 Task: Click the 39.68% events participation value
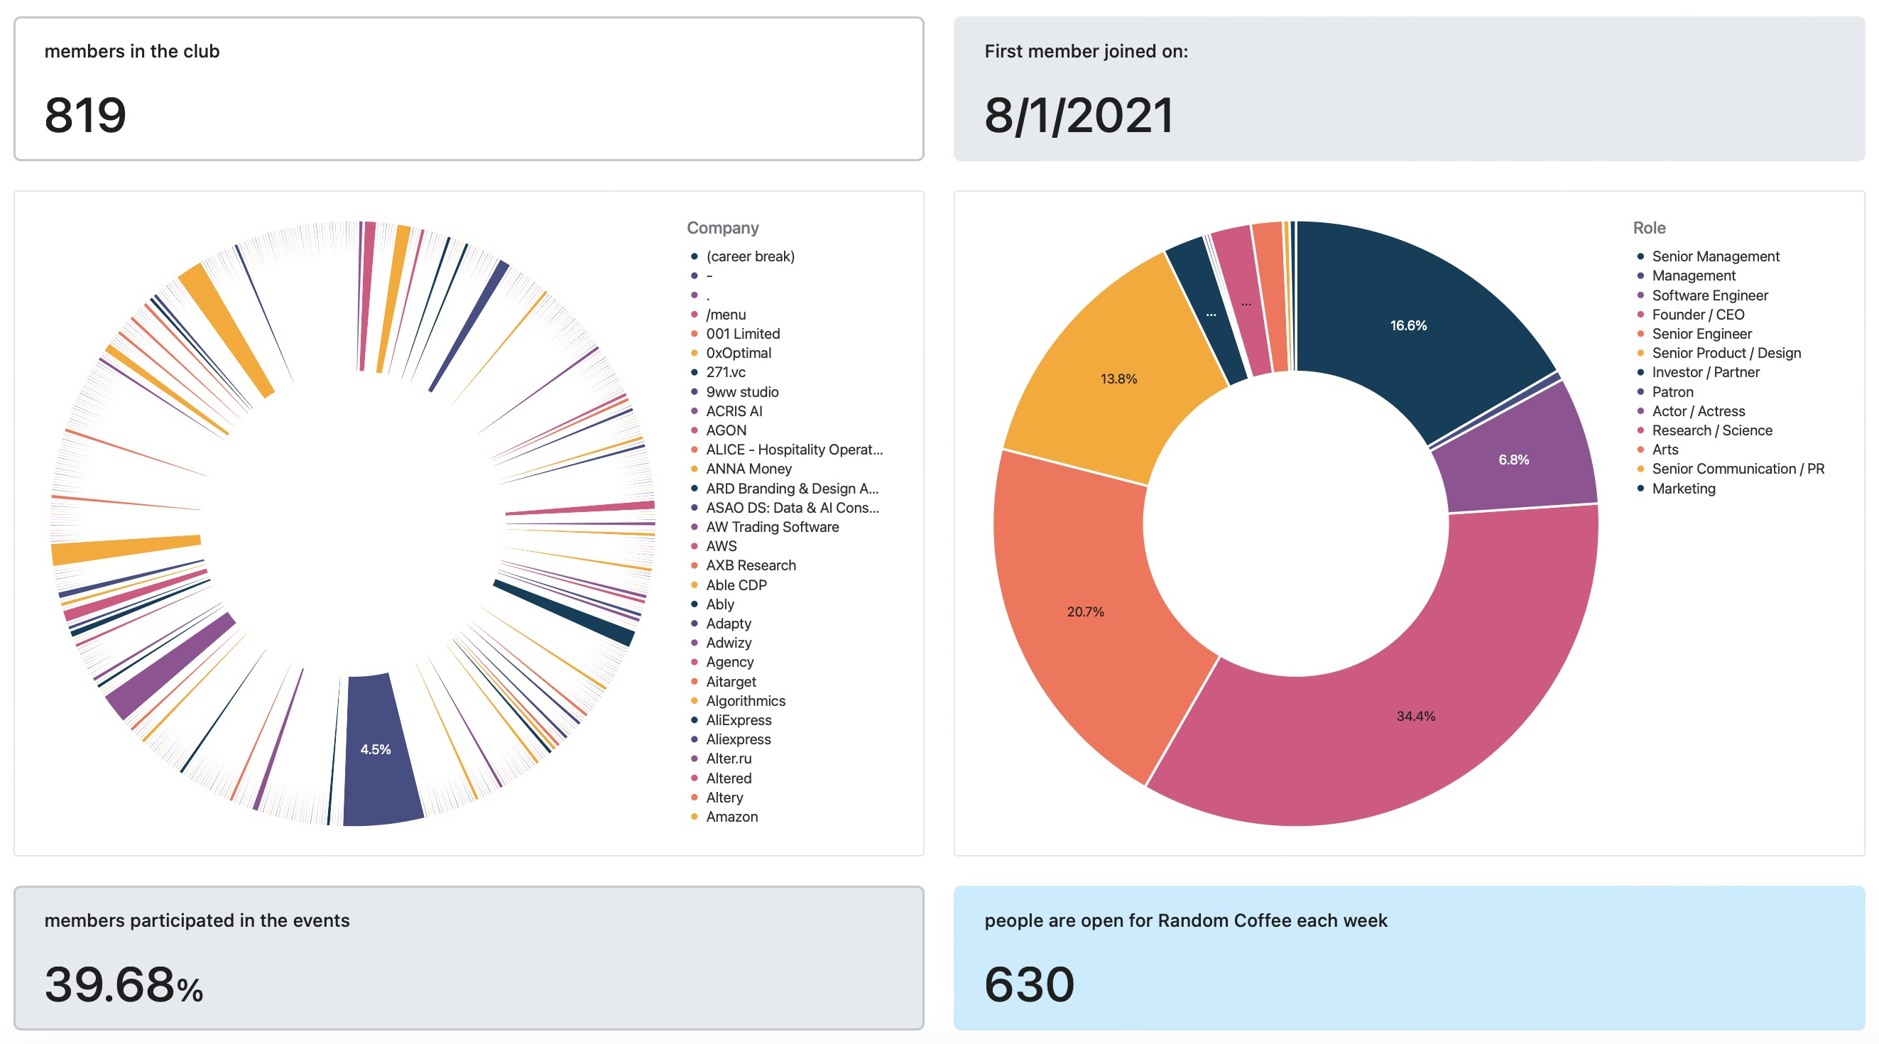(124, 984)
